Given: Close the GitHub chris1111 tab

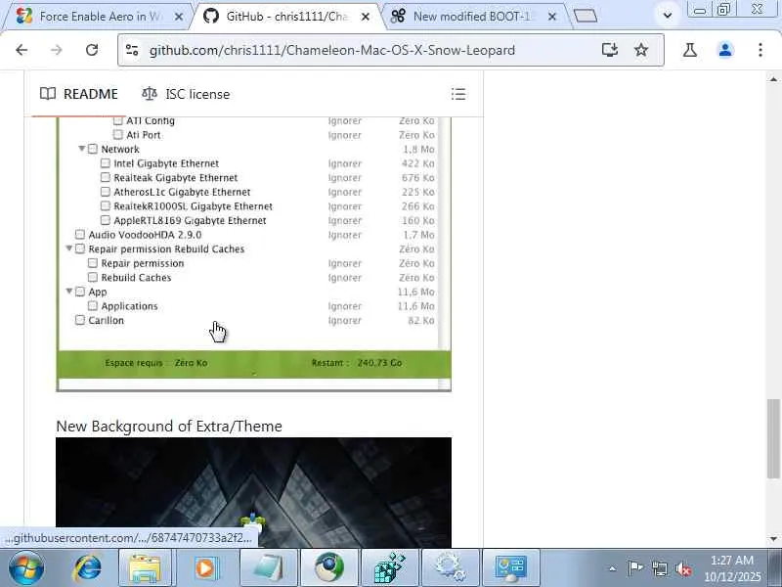Looking at the screenshot, I should (x=365, y=17).
